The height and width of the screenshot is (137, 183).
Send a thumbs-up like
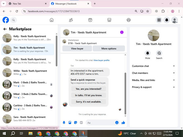point(123,123)
